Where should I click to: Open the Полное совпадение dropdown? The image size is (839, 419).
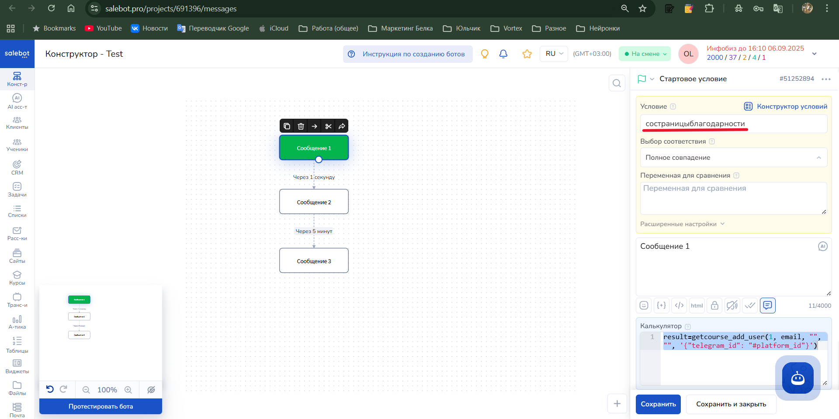click(x=733, y=158)
